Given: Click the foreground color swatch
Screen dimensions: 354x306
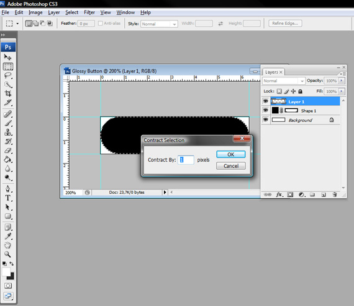Looking at the screenshot, I should pos(6,272).
